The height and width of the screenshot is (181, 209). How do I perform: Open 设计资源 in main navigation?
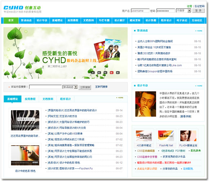coord(151,21)
